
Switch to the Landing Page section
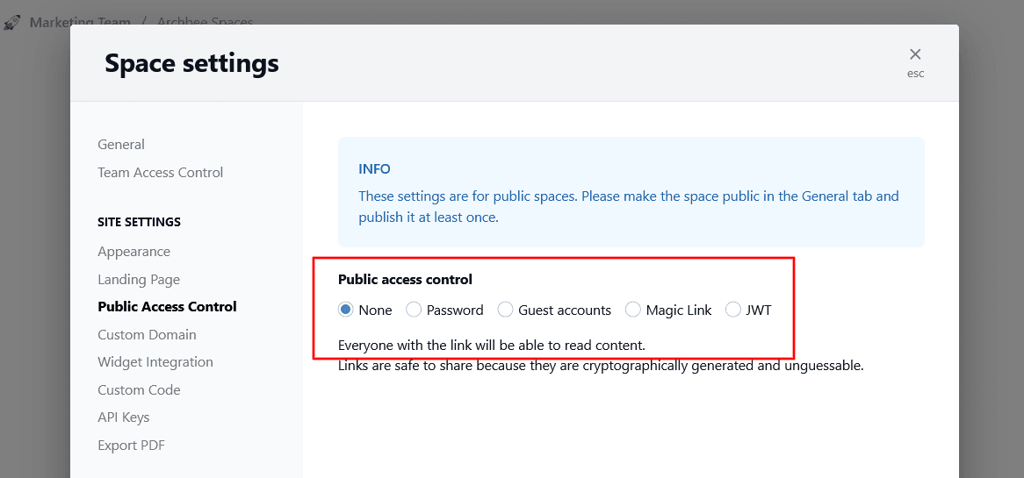(139, 280)
